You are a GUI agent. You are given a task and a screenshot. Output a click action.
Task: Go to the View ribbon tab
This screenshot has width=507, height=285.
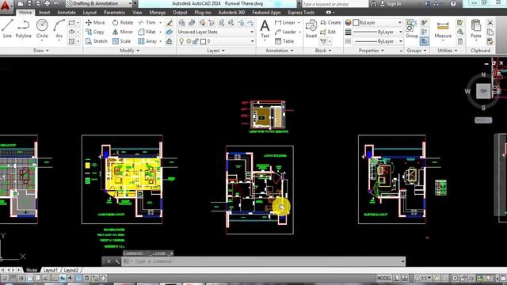coord(137,13)
